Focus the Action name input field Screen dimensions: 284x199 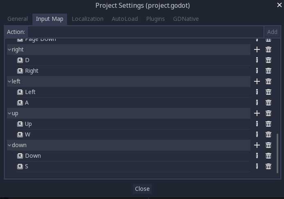point(145,32)
